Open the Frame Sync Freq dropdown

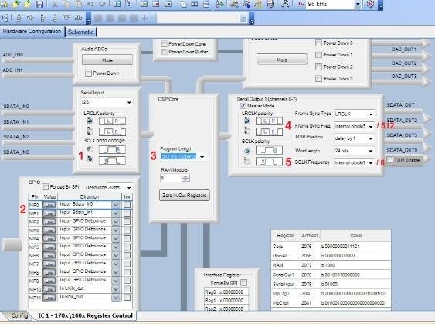coord(371,126)
